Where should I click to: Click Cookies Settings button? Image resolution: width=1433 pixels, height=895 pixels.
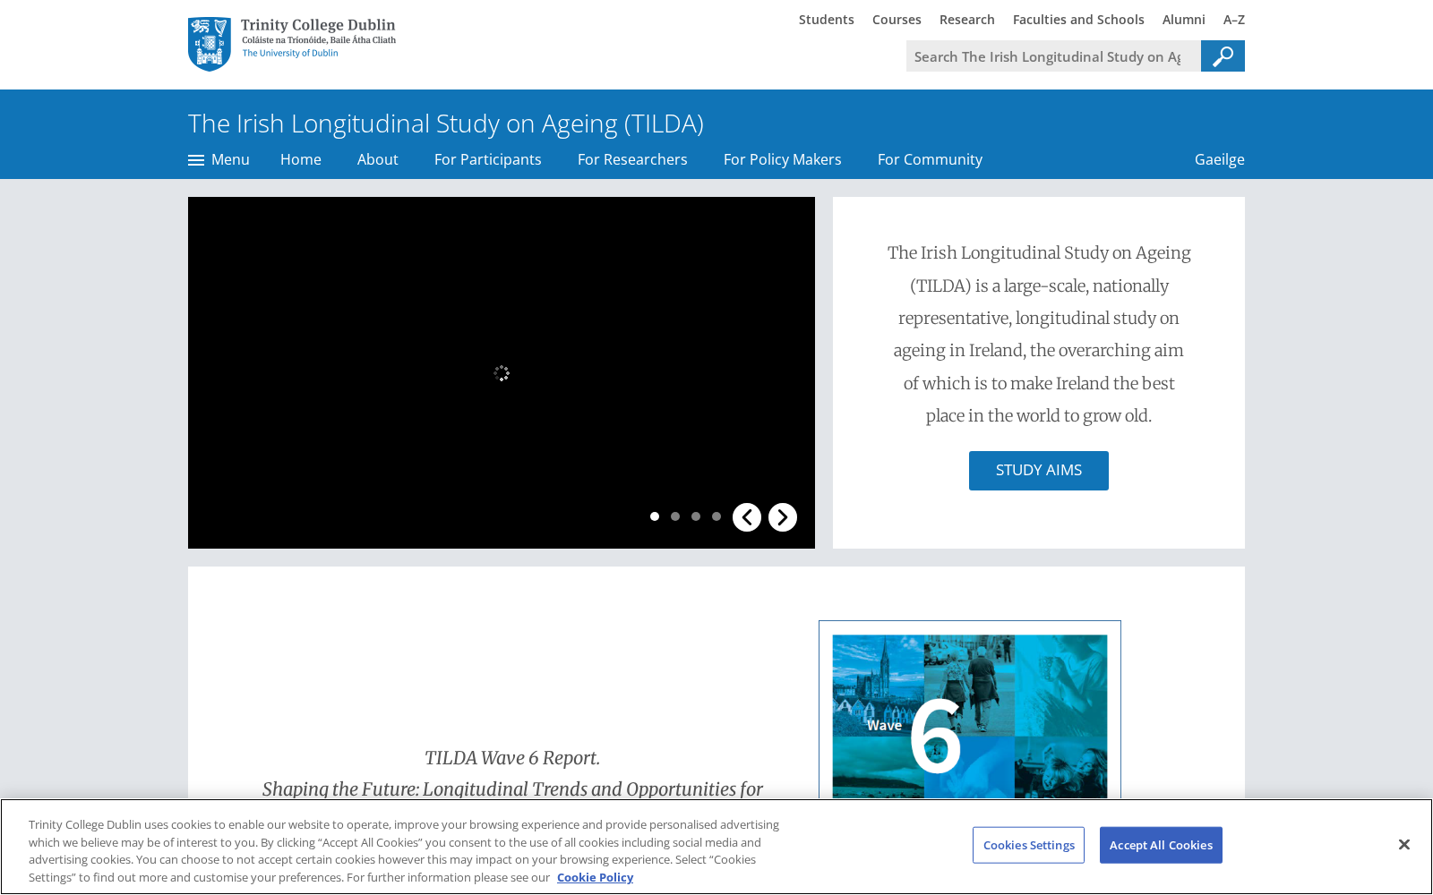pyautogui.click(x=1029, y=845)
